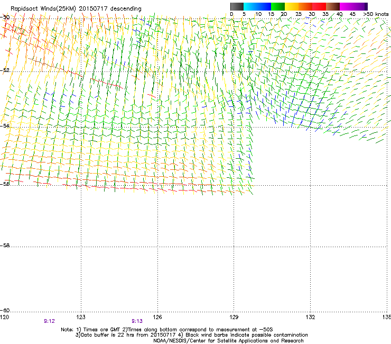Click the legend label '10' under color bar
Viewport: 391px width, 344px height.
[x=258, y=14]
